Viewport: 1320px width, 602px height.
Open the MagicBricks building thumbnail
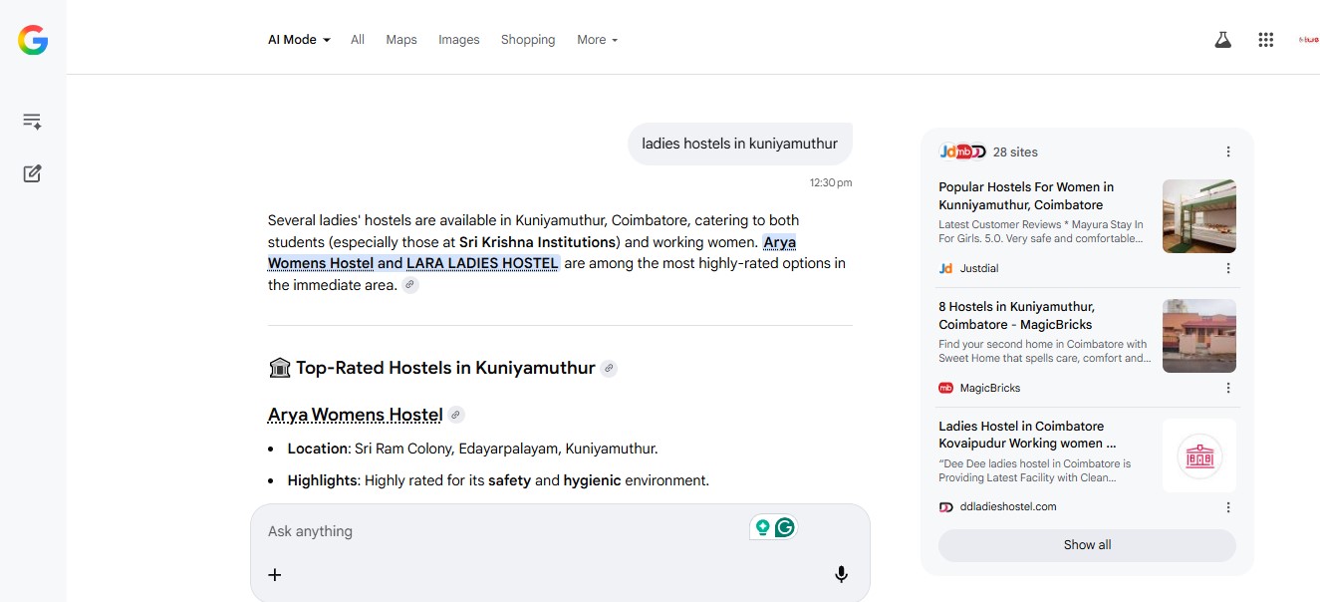1199,336
